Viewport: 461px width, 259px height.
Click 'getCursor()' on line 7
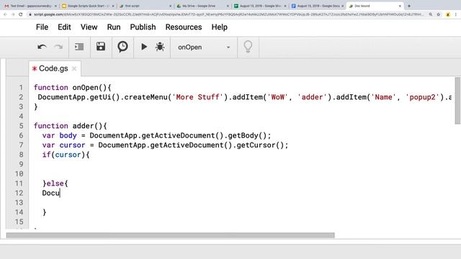pyautogui.click(x=260, y=145)
